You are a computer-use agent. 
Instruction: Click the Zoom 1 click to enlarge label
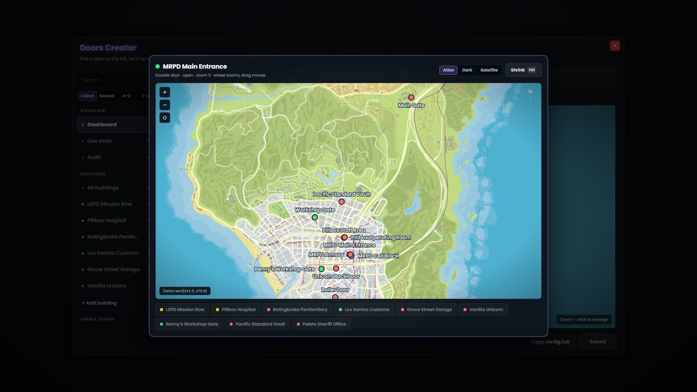pyautogui.click(x=584, y=320)
